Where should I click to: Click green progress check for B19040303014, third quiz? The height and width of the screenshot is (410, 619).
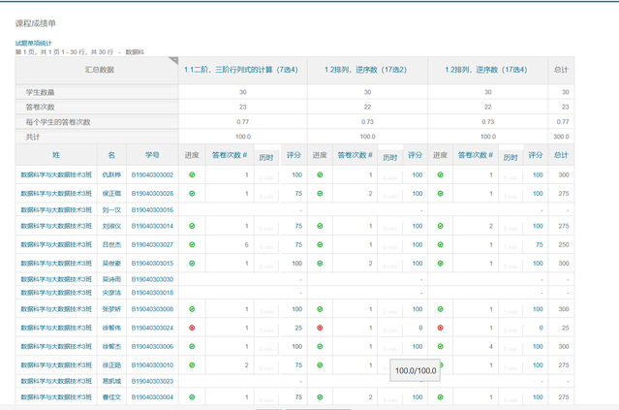[440, 226]
